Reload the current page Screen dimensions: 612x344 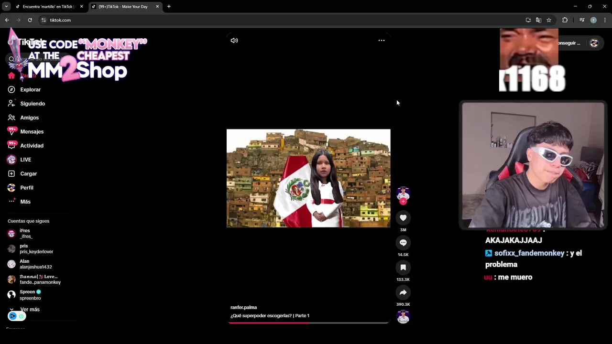[30, 20]
